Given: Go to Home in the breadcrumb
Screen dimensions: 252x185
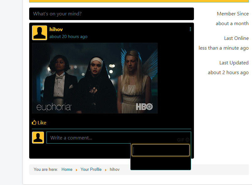Looking at the screenshot, I should click(x=67, y=169).
